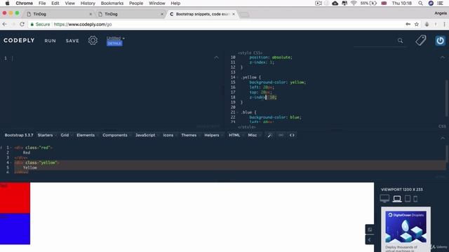Click the Codeply search magnifier icon
Screen dimensions: 449x252
pos(400,41)
